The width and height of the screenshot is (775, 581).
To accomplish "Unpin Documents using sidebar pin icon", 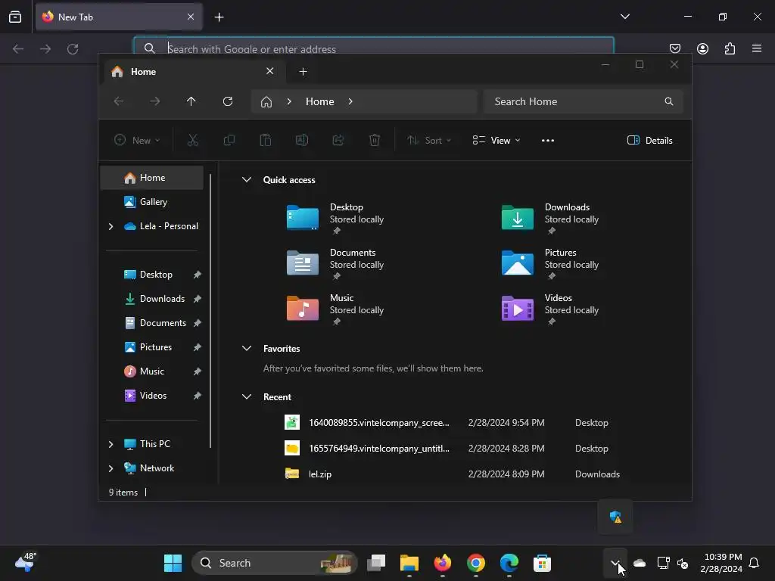I will point(198,323).
